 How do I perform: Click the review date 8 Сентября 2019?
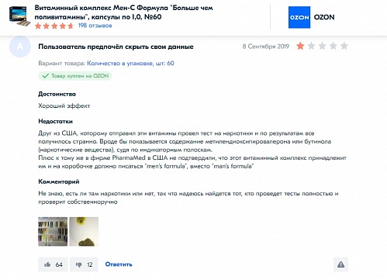pos(266,47)
